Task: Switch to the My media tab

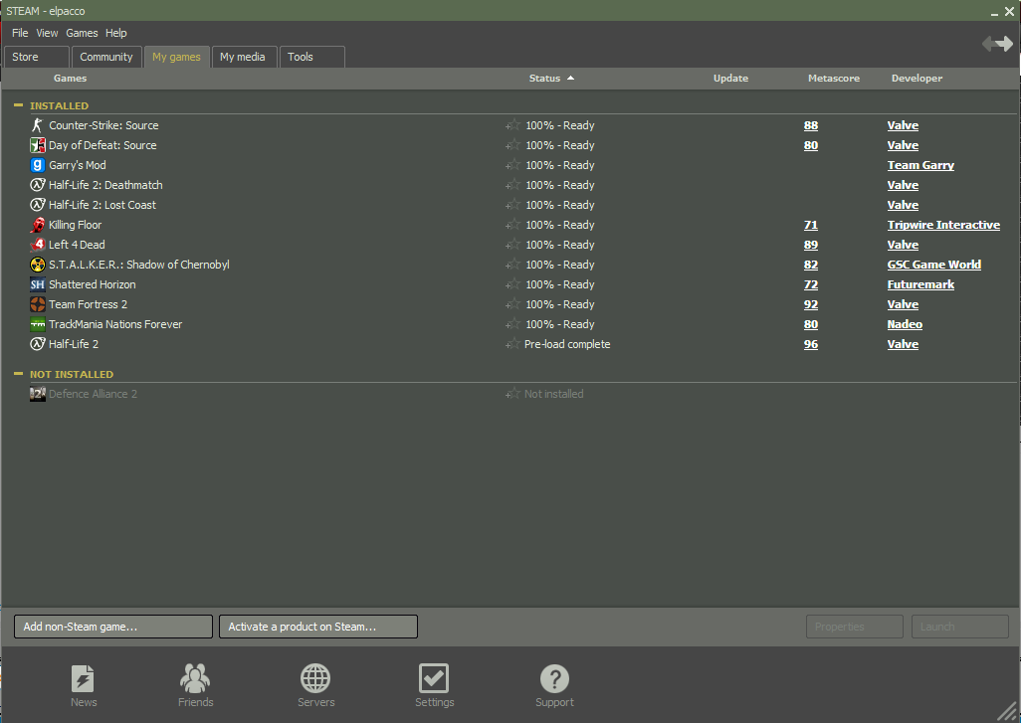Action: pyautogui.click(x=244, y=57)
